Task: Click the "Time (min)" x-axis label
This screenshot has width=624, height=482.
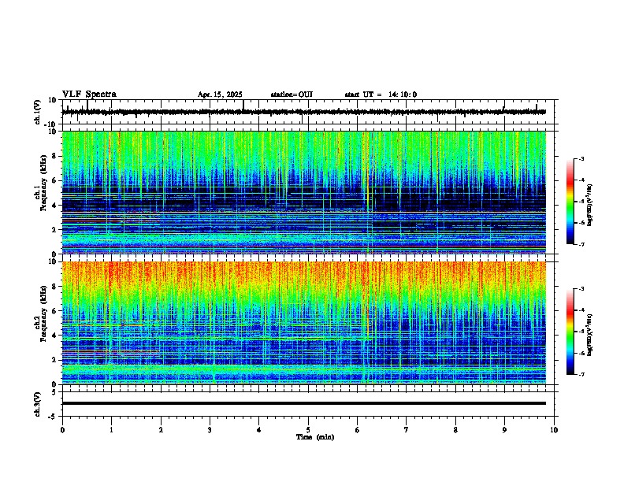Action: point(315,437)
